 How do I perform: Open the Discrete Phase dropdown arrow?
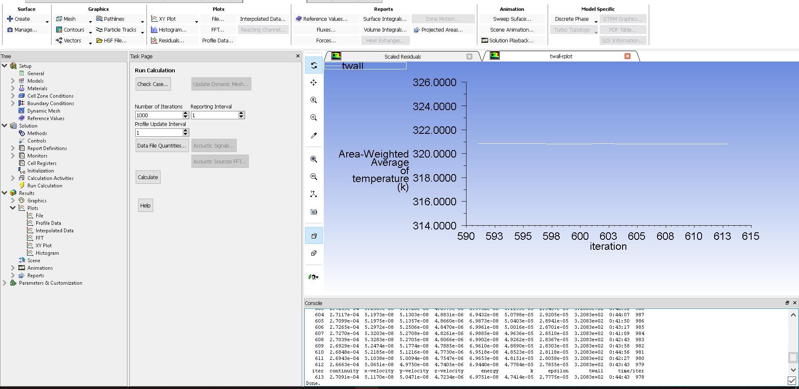point(596,22)
